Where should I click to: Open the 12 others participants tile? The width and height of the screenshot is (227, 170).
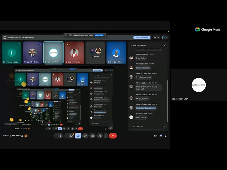point(95,53)
